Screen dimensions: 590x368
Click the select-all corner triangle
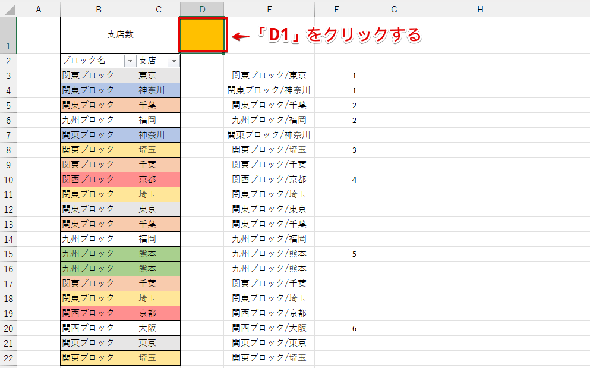10,10
